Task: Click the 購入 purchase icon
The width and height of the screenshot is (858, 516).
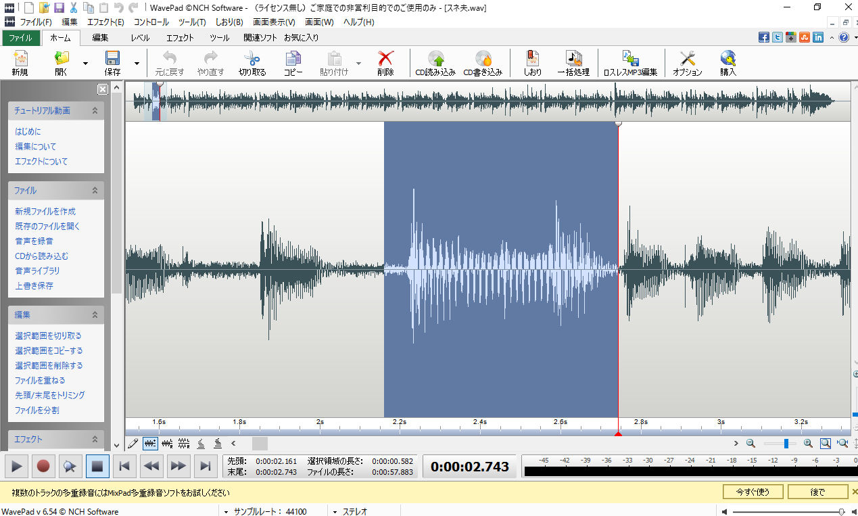Action: pos(728,59)
